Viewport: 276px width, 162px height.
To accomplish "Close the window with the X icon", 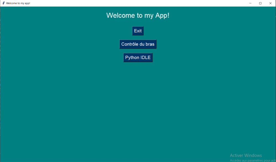I will 270,3.
